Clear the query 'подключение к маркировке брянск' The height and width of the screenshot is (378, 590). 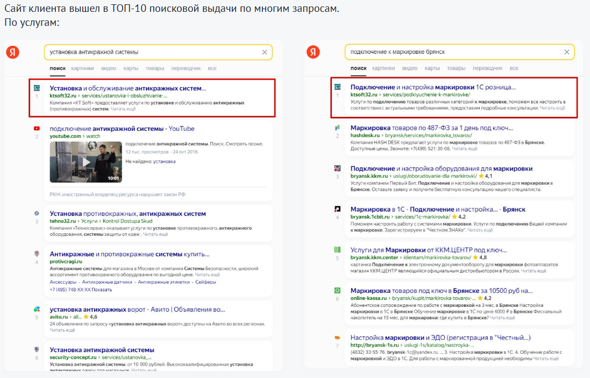567,52
